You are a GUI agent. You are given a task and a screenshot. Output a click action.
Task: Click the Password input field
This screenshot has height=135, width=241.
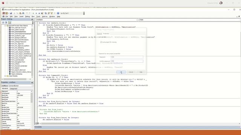coord(127,57)
